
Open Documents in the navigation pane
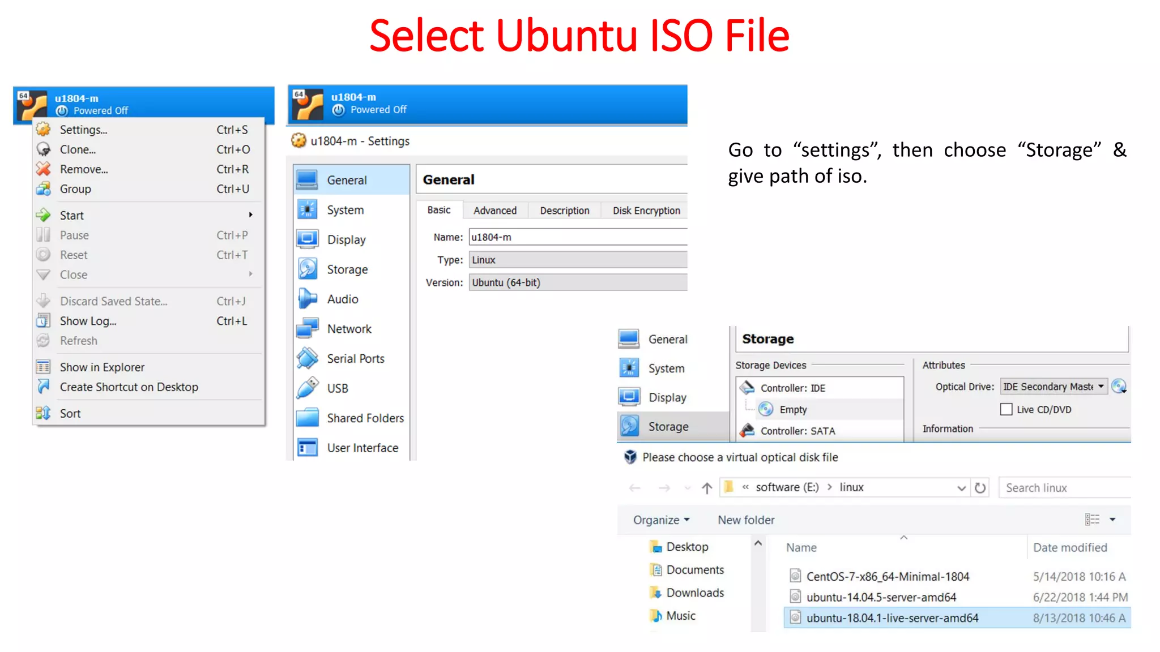pos(695,570)
